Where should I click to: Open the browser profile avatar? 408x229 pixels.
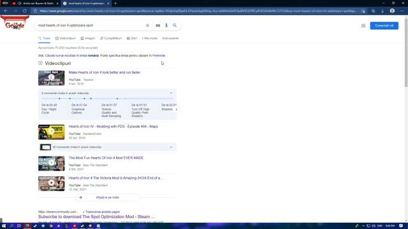pyautogui.click(x=392, y=11)
